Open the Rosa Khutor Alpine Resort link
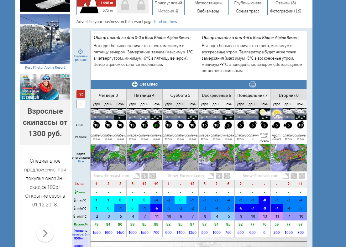346x247 pixels. coord(45,67)
